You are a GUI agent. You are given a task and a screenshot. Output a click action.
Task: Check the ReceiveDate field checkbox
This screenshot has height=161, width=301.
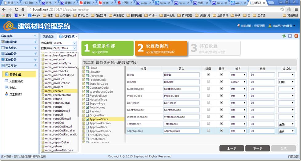(87, 96)
